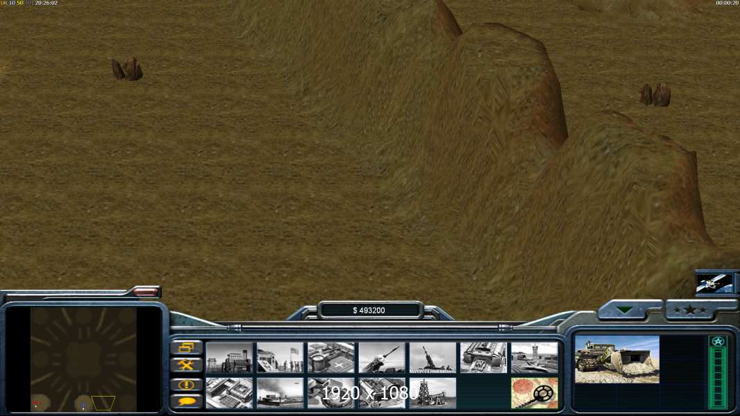Click the radar minimap display
This screenshot has height=416, width=740.
pyautogui.click(x=83, y=359)
